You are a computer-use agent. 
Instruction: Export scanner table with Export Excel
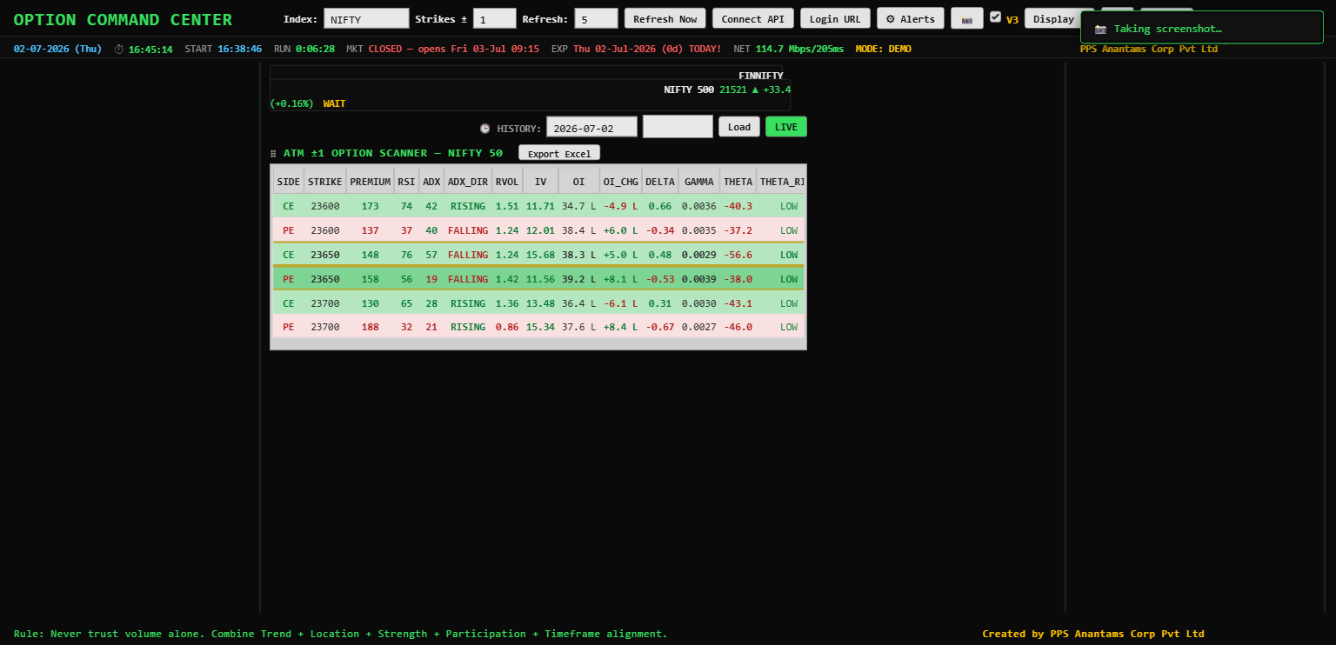(559, 153)
